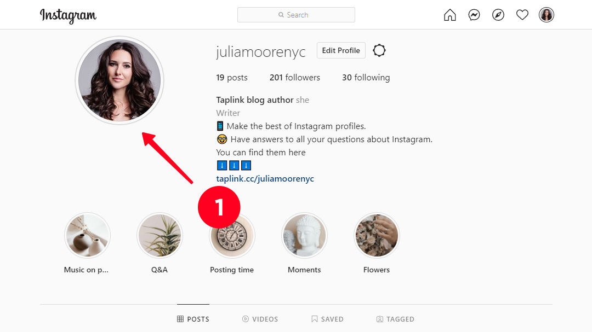592x332 pixels.
Task: Focus the Search input field
Action: 296,15
